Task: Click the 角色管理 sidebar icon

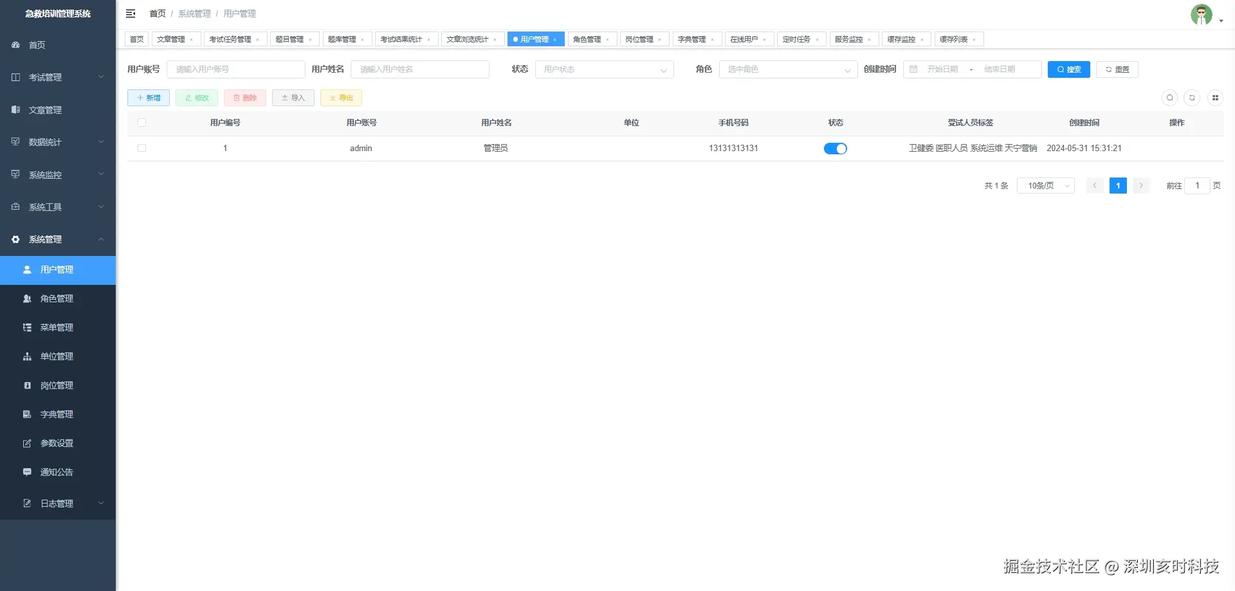Action: [27, 298]
